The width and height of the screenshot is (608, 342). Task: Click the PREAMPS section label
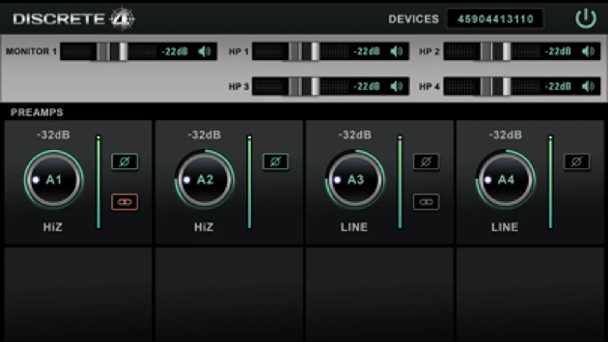pos(37,112)
